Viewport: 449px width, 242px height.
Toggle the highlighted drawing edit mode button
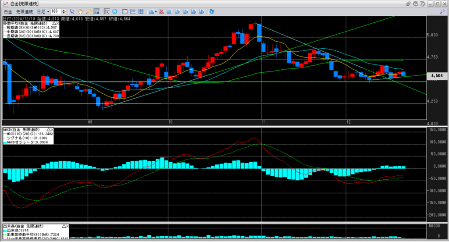click(96, 11)
